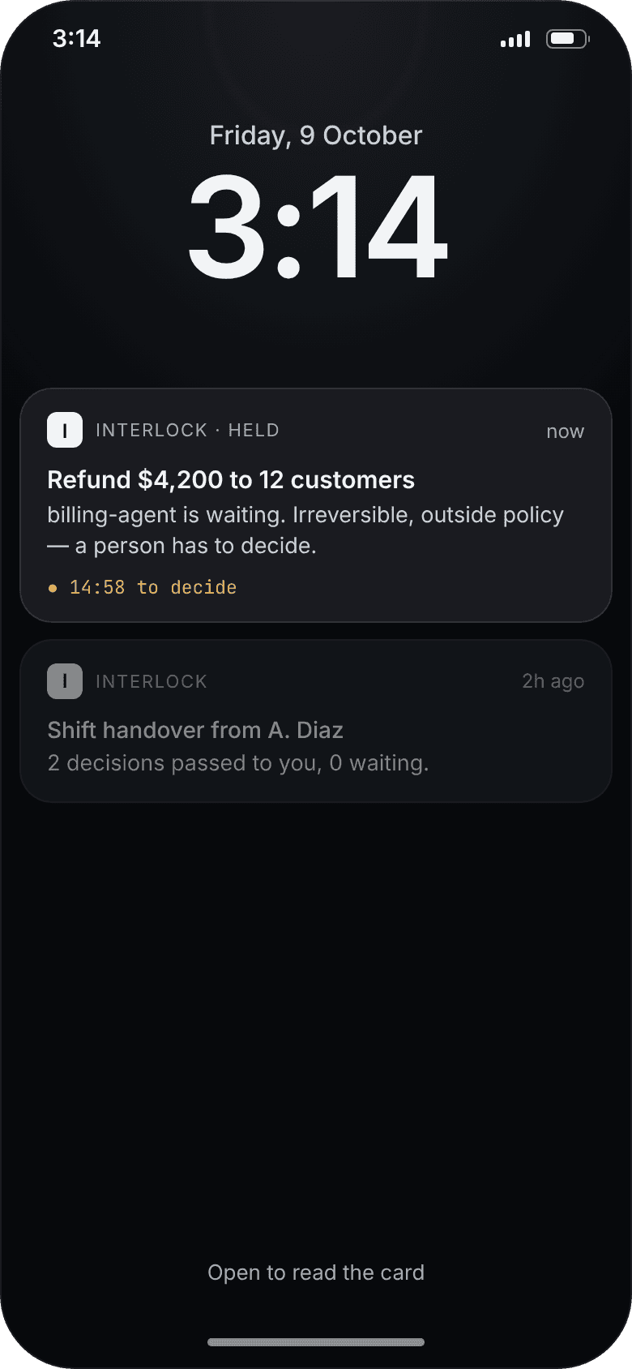The image size is (632, 1369).
Task: Tap the status bar time 3:14
Action: 76,38
